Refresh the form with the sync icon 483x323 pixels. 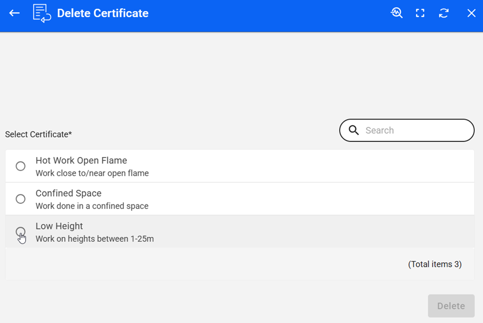click(444, 13)
